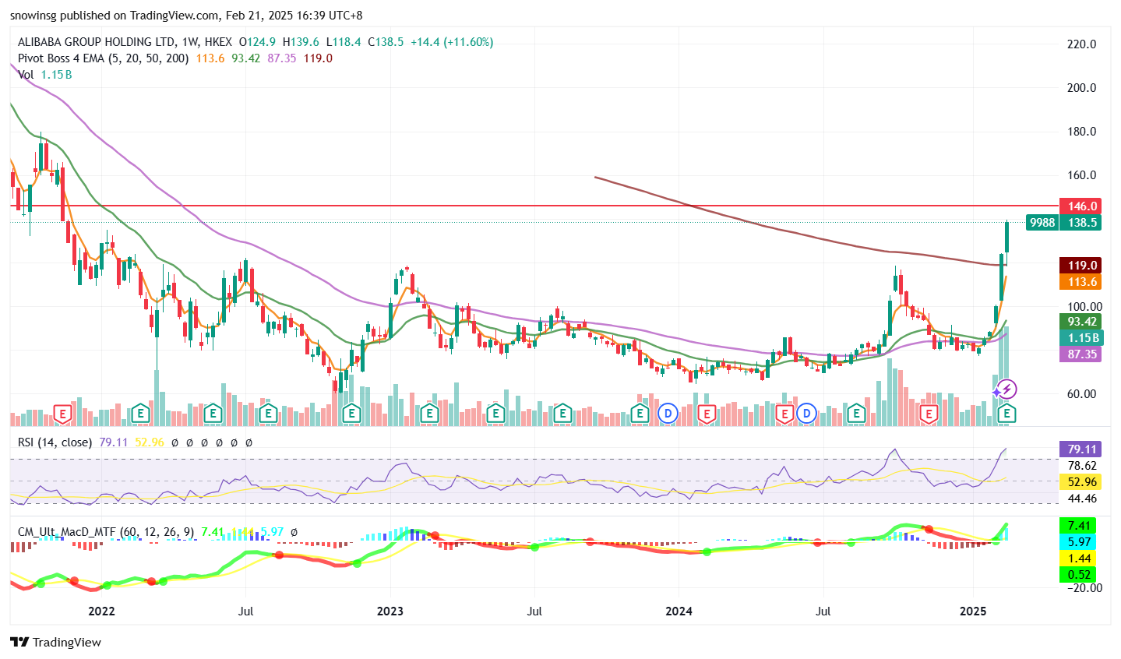Click the green E marker just before Jul 2022

tap(211, 413)
